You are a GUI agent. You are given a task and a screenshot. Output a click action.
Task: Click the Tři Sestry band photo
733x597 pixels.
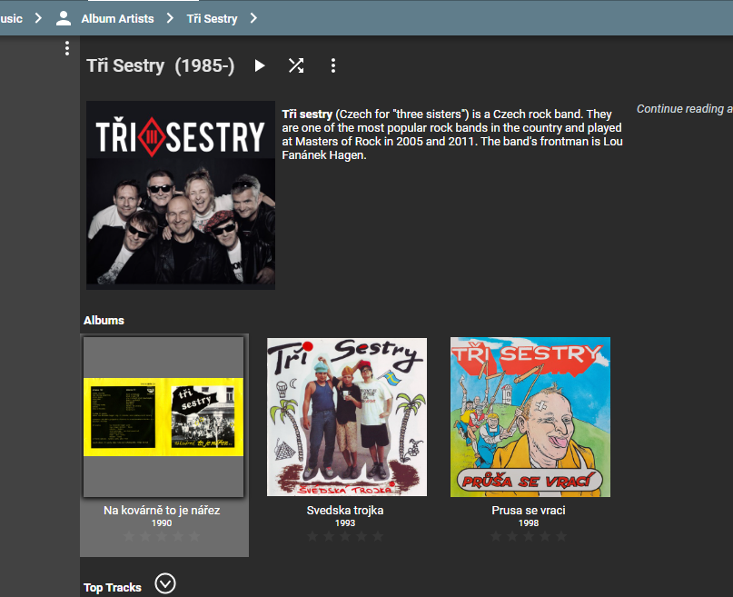(x=181, y=195)
